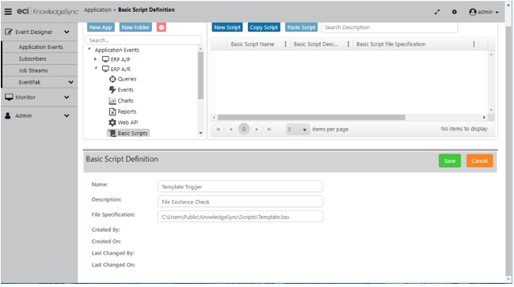Screen dimensions: 514x287
Task: Click the New Script button
Action: coord(227,28)
